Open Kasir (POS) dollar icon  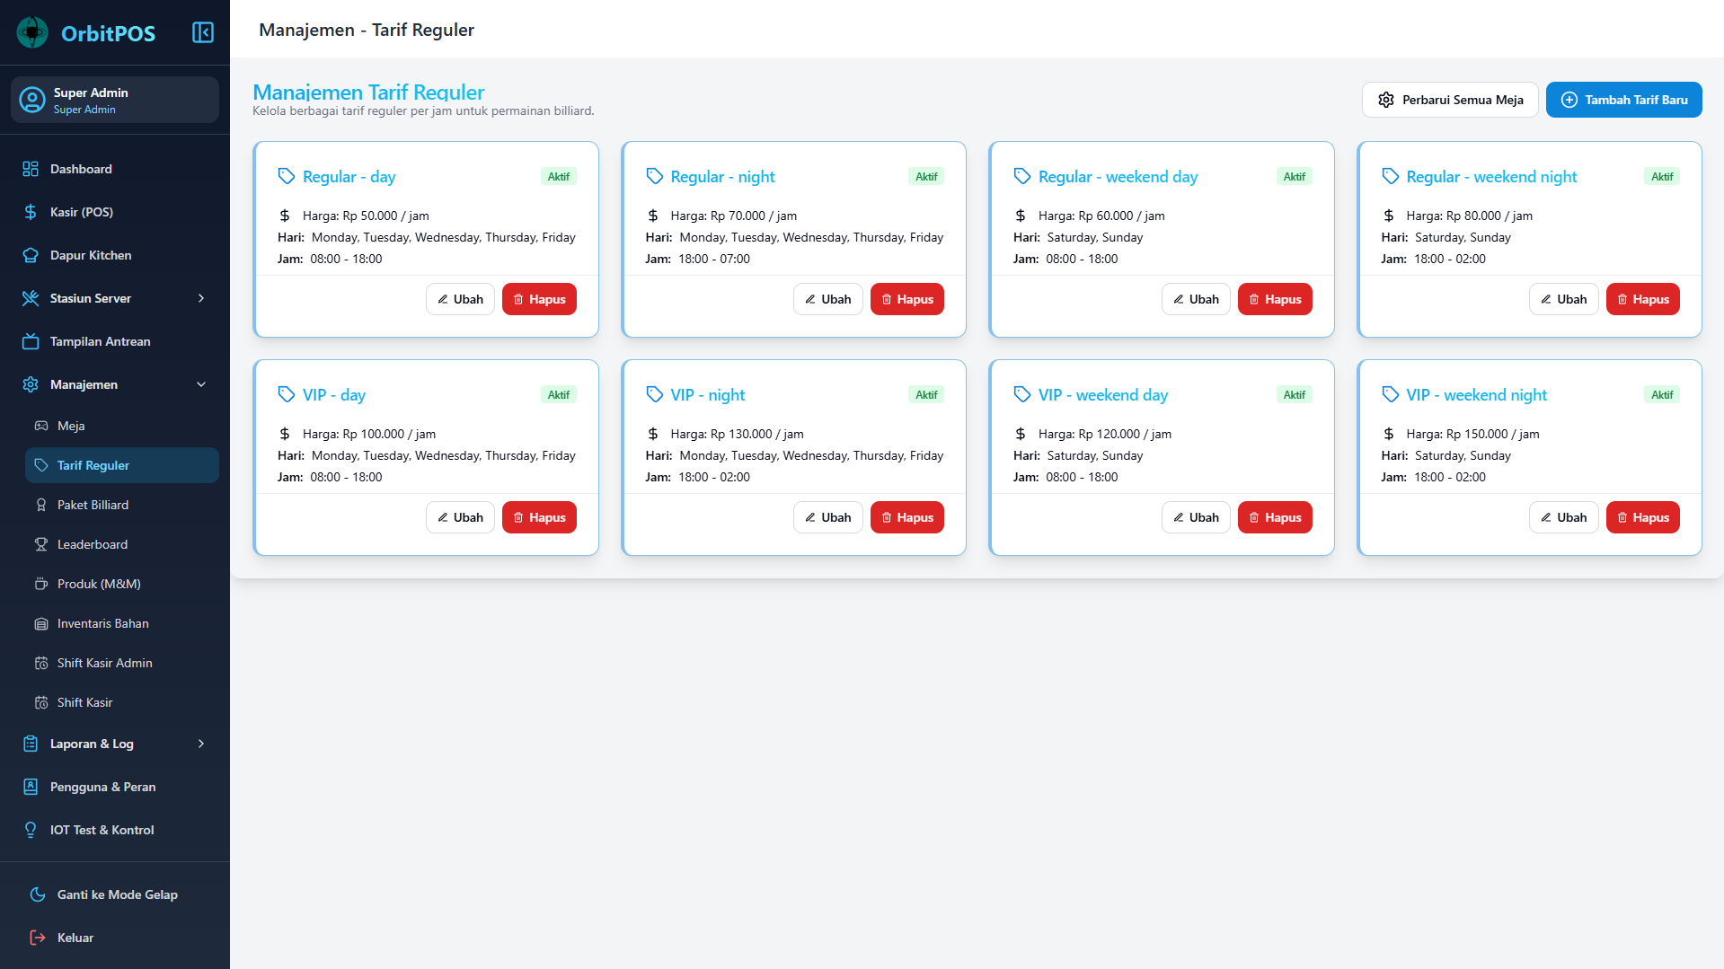(x=31, y=212)
